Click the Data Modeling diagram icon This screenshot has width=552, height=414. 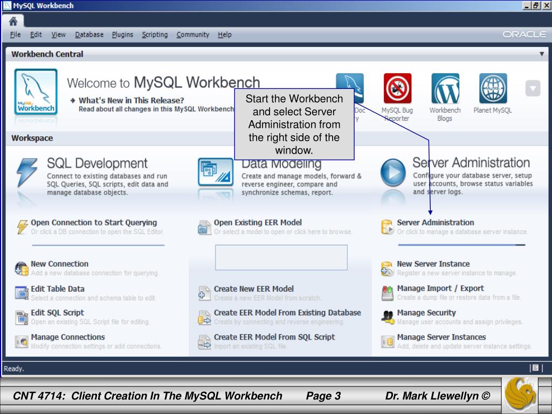click(216, 172)
